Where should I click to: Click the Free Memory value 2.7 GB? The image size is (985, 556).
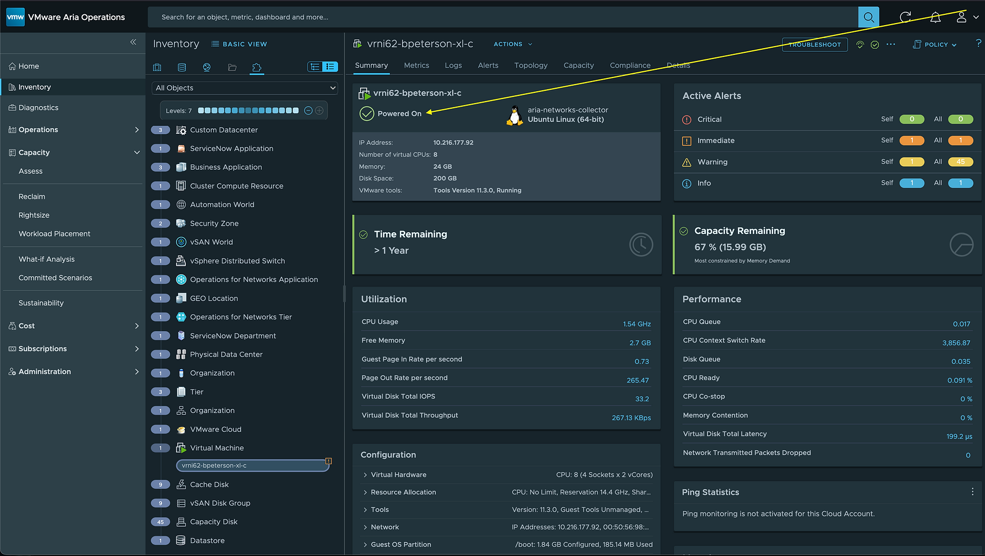coord(640,343)
